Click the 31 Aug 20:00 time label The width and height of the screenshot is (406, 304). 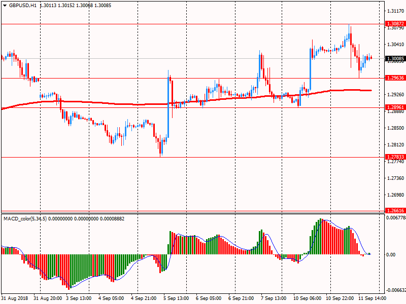pos(48,298)
